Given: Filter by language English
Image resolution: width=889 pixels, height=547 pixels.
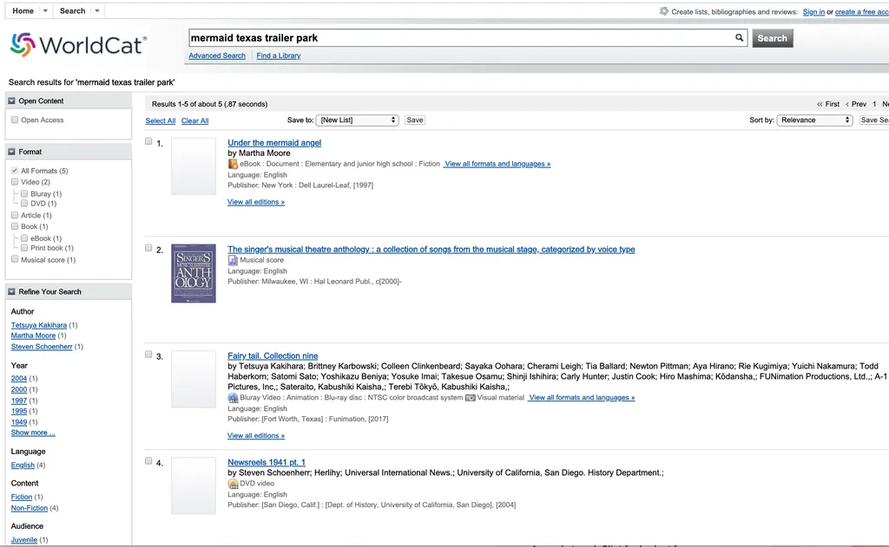Looking at the screenshot, I should click(23, 465).
